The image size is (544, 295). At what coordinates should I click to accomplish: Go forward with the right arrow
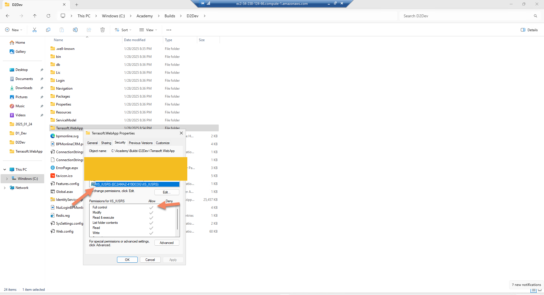pyautogui.click(x=21, y=16)
